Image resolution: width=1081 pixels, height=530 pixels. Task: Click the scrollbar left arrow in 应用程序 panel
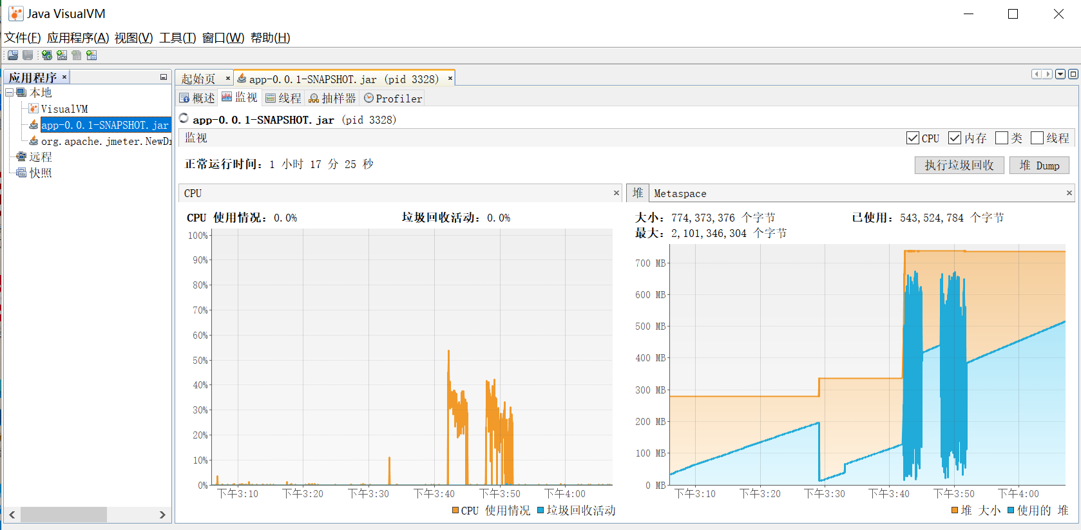pos(12,515)
